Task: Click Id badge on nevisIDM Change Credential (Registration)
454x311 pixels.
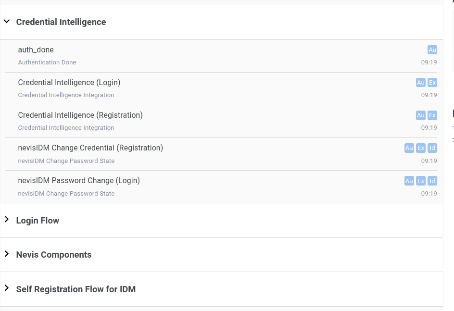Action: (432, 148)
